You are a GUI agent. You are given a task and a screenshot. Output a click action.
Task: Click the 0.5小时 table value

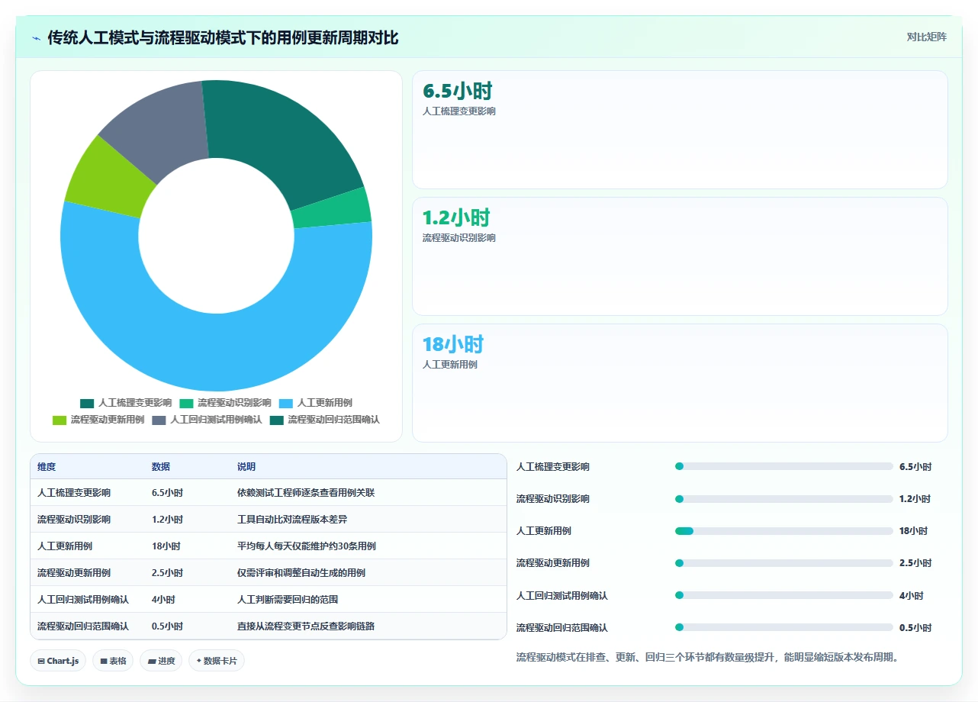pos(167,626)
